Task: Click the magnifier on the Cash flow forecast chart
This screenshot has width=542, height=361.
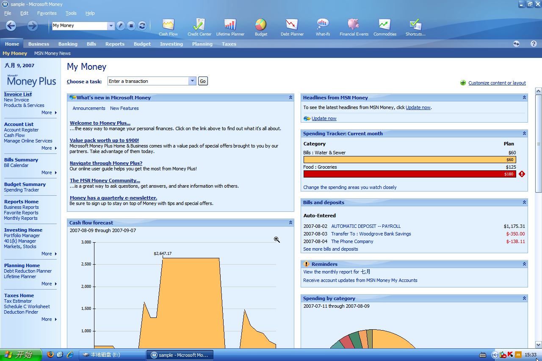Action: (x=277, y=240)
